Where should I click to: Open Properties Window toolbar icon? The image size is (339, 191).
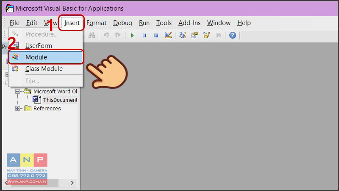(x=195, y=35)
